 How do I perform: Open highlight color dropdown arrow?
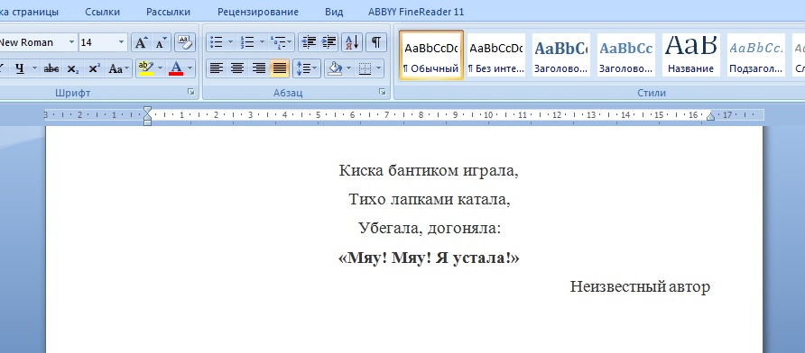(160, 68)
